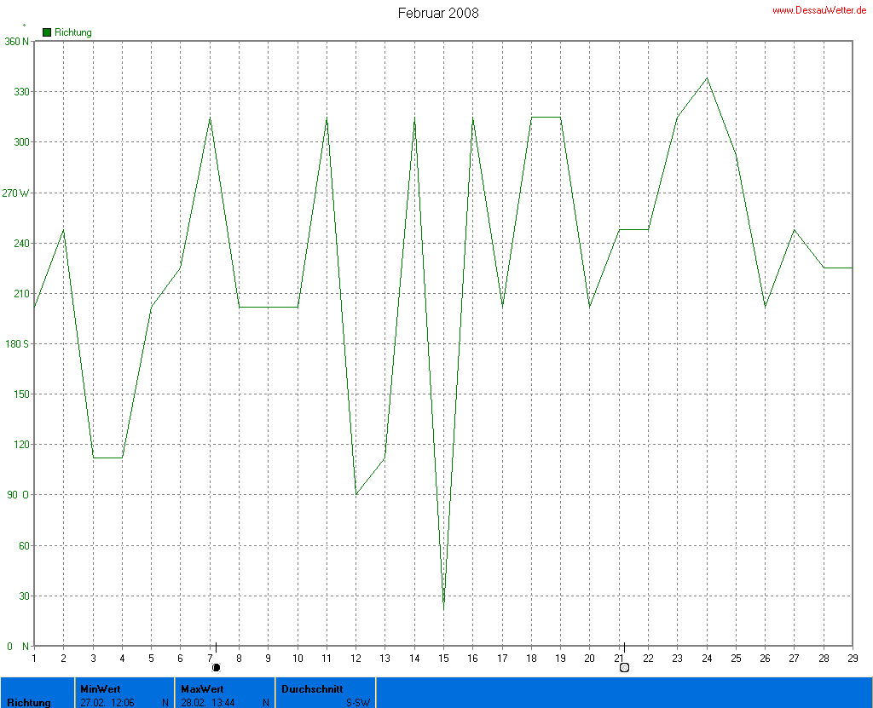873x708 pixels.
Task: Click the day 15 label on the x-axis
Action: click(x=443, y=658)
